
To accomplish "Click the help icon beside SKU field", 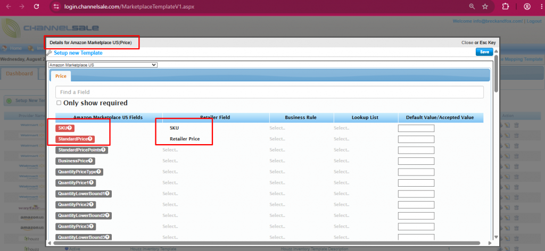I will (70, 128).
